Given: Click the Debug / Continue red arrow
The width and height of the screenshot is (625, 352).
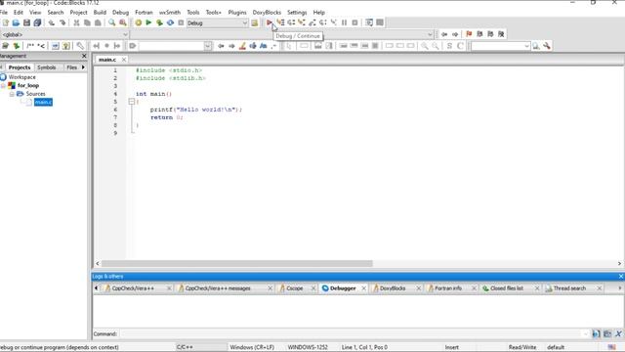Looking at the screenshot, I should click(270, 22).
